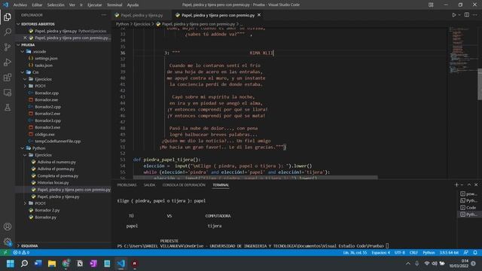Close 'pero con premio.py' in open editors
The height and width of the screenshot is (271, 482).
coord(25,38)
